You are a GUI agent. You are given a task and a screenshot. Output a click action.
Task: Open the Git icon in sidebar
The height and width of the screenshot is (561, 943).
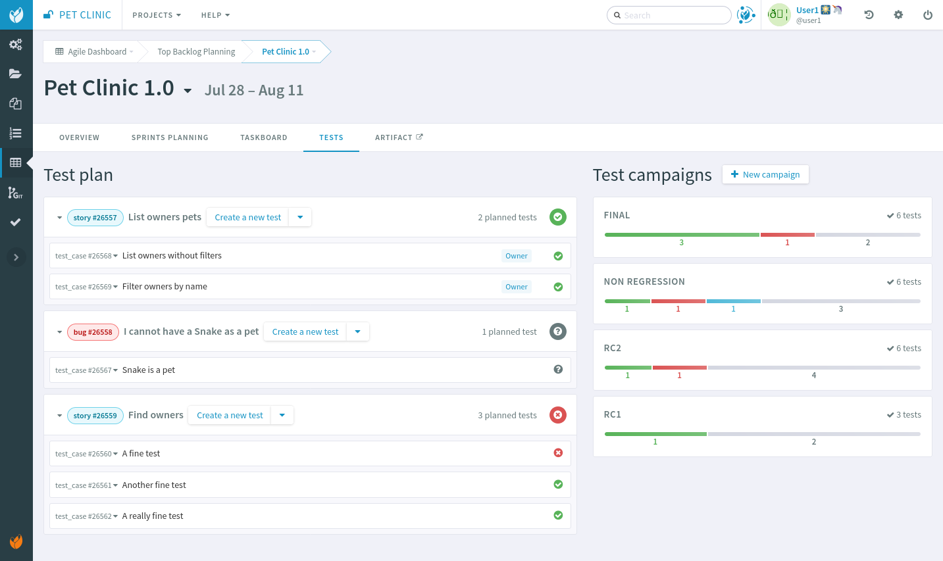pos(16,192)
